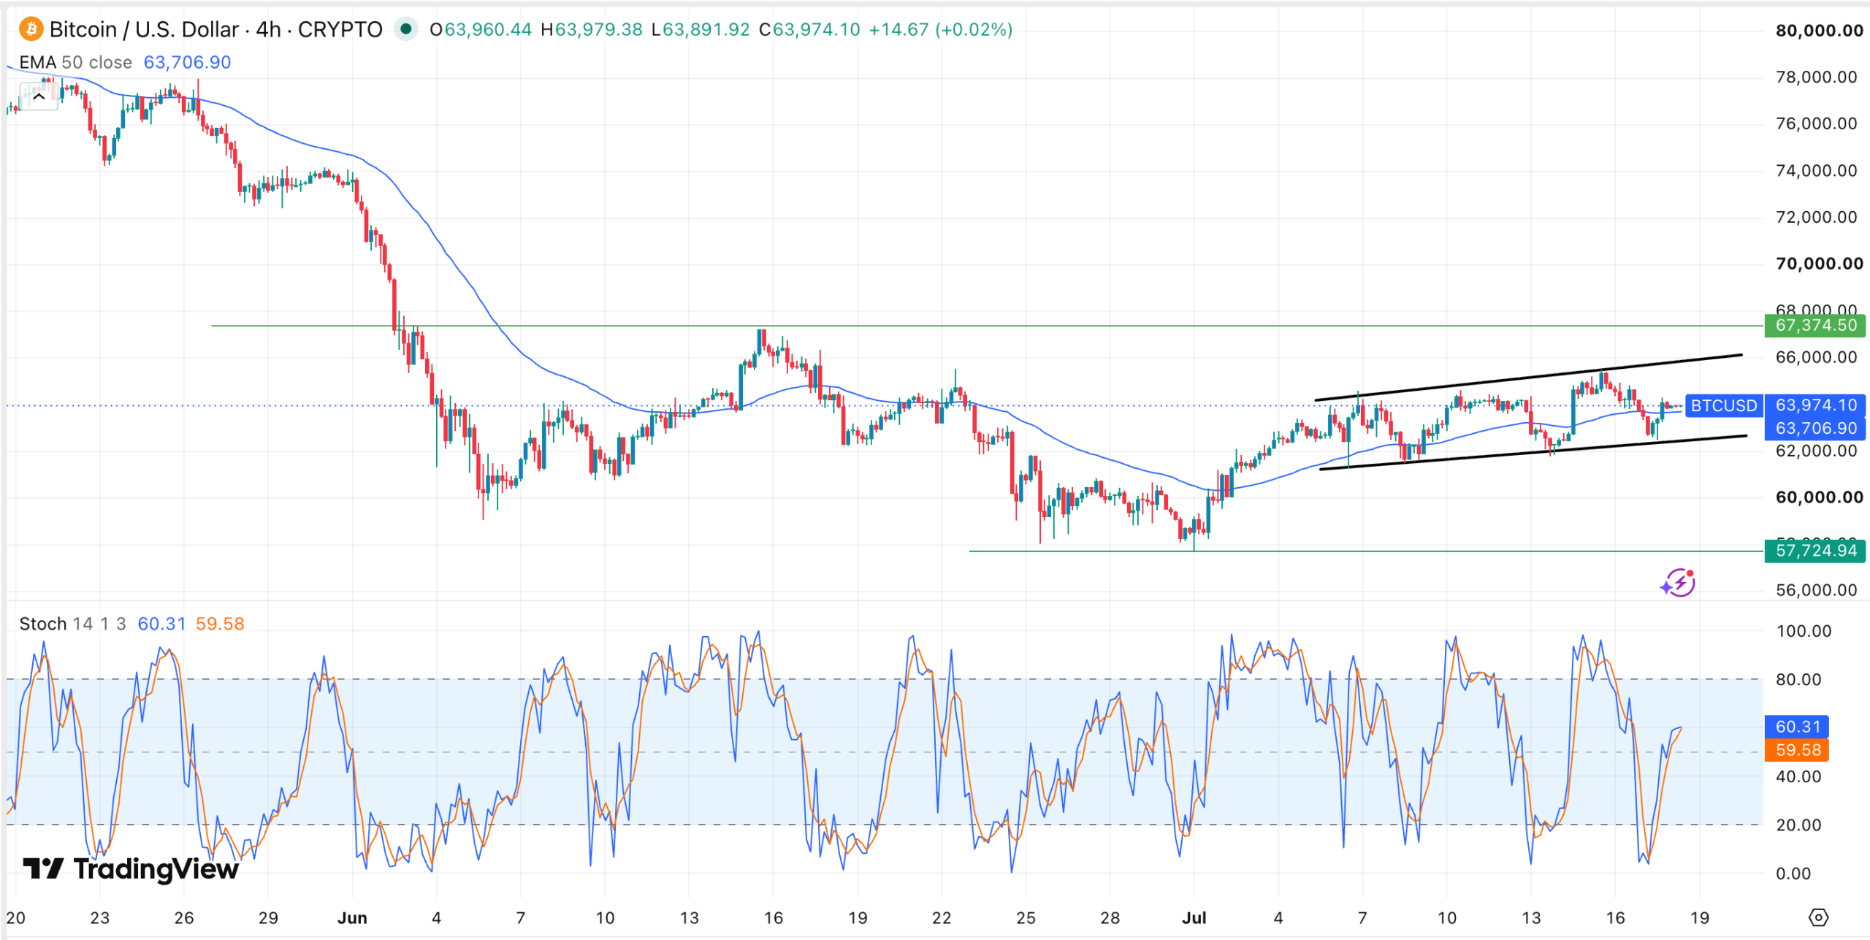Click the open value O63,960.44 in header
1870x940 pixels.
point(481,29)
